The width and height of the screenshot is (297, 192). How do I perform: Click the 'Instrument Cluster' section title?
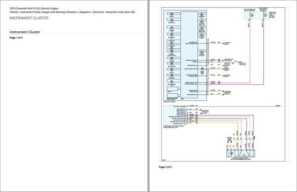tap(25, 32)
